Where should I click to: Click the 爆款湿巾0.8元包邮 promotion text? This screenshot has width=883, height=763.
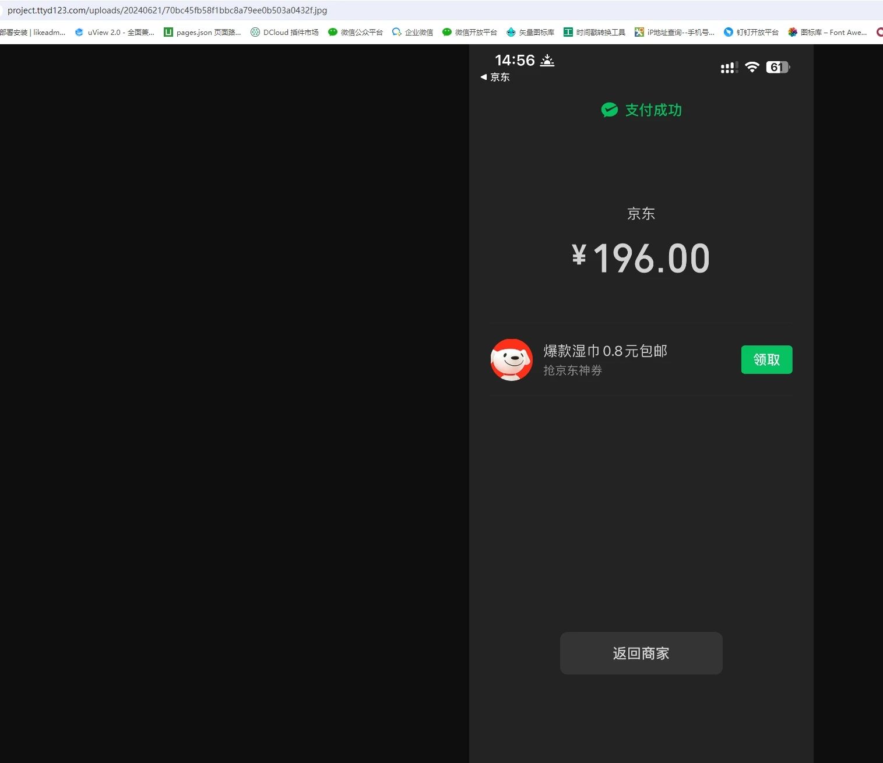click(x=605, y=351)
